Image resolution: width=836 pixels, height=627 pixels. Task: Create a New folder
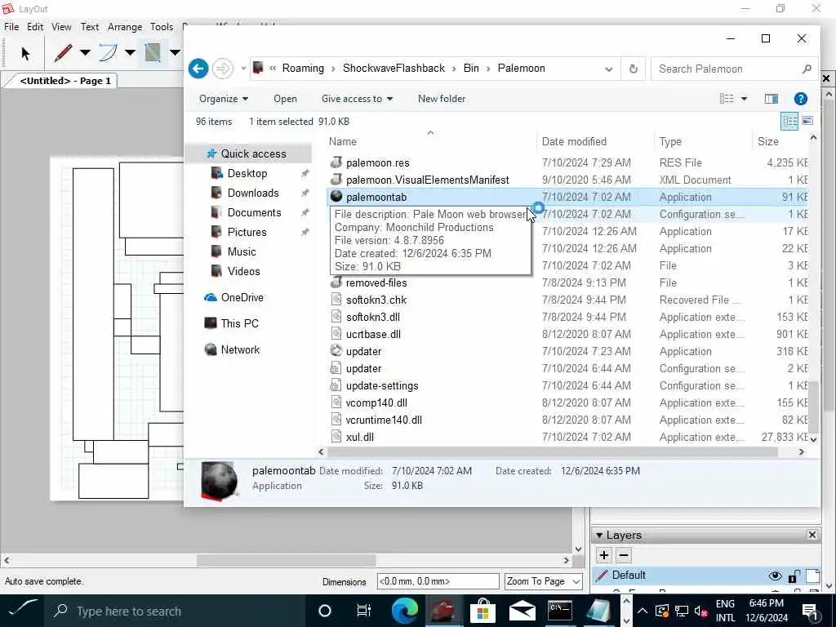click(442, 99)
